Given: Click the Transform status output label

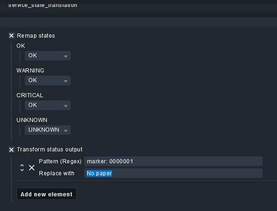Looking at the screenshot, I should [50, 150].
